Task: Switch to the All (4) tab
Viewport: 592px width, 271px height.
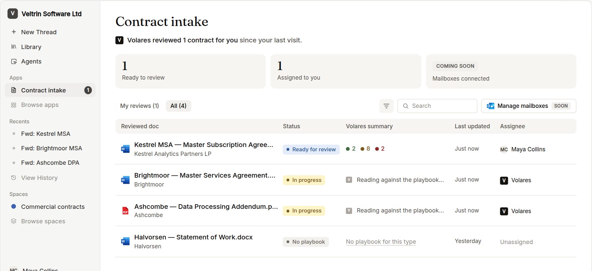Action: coord(178,106)
